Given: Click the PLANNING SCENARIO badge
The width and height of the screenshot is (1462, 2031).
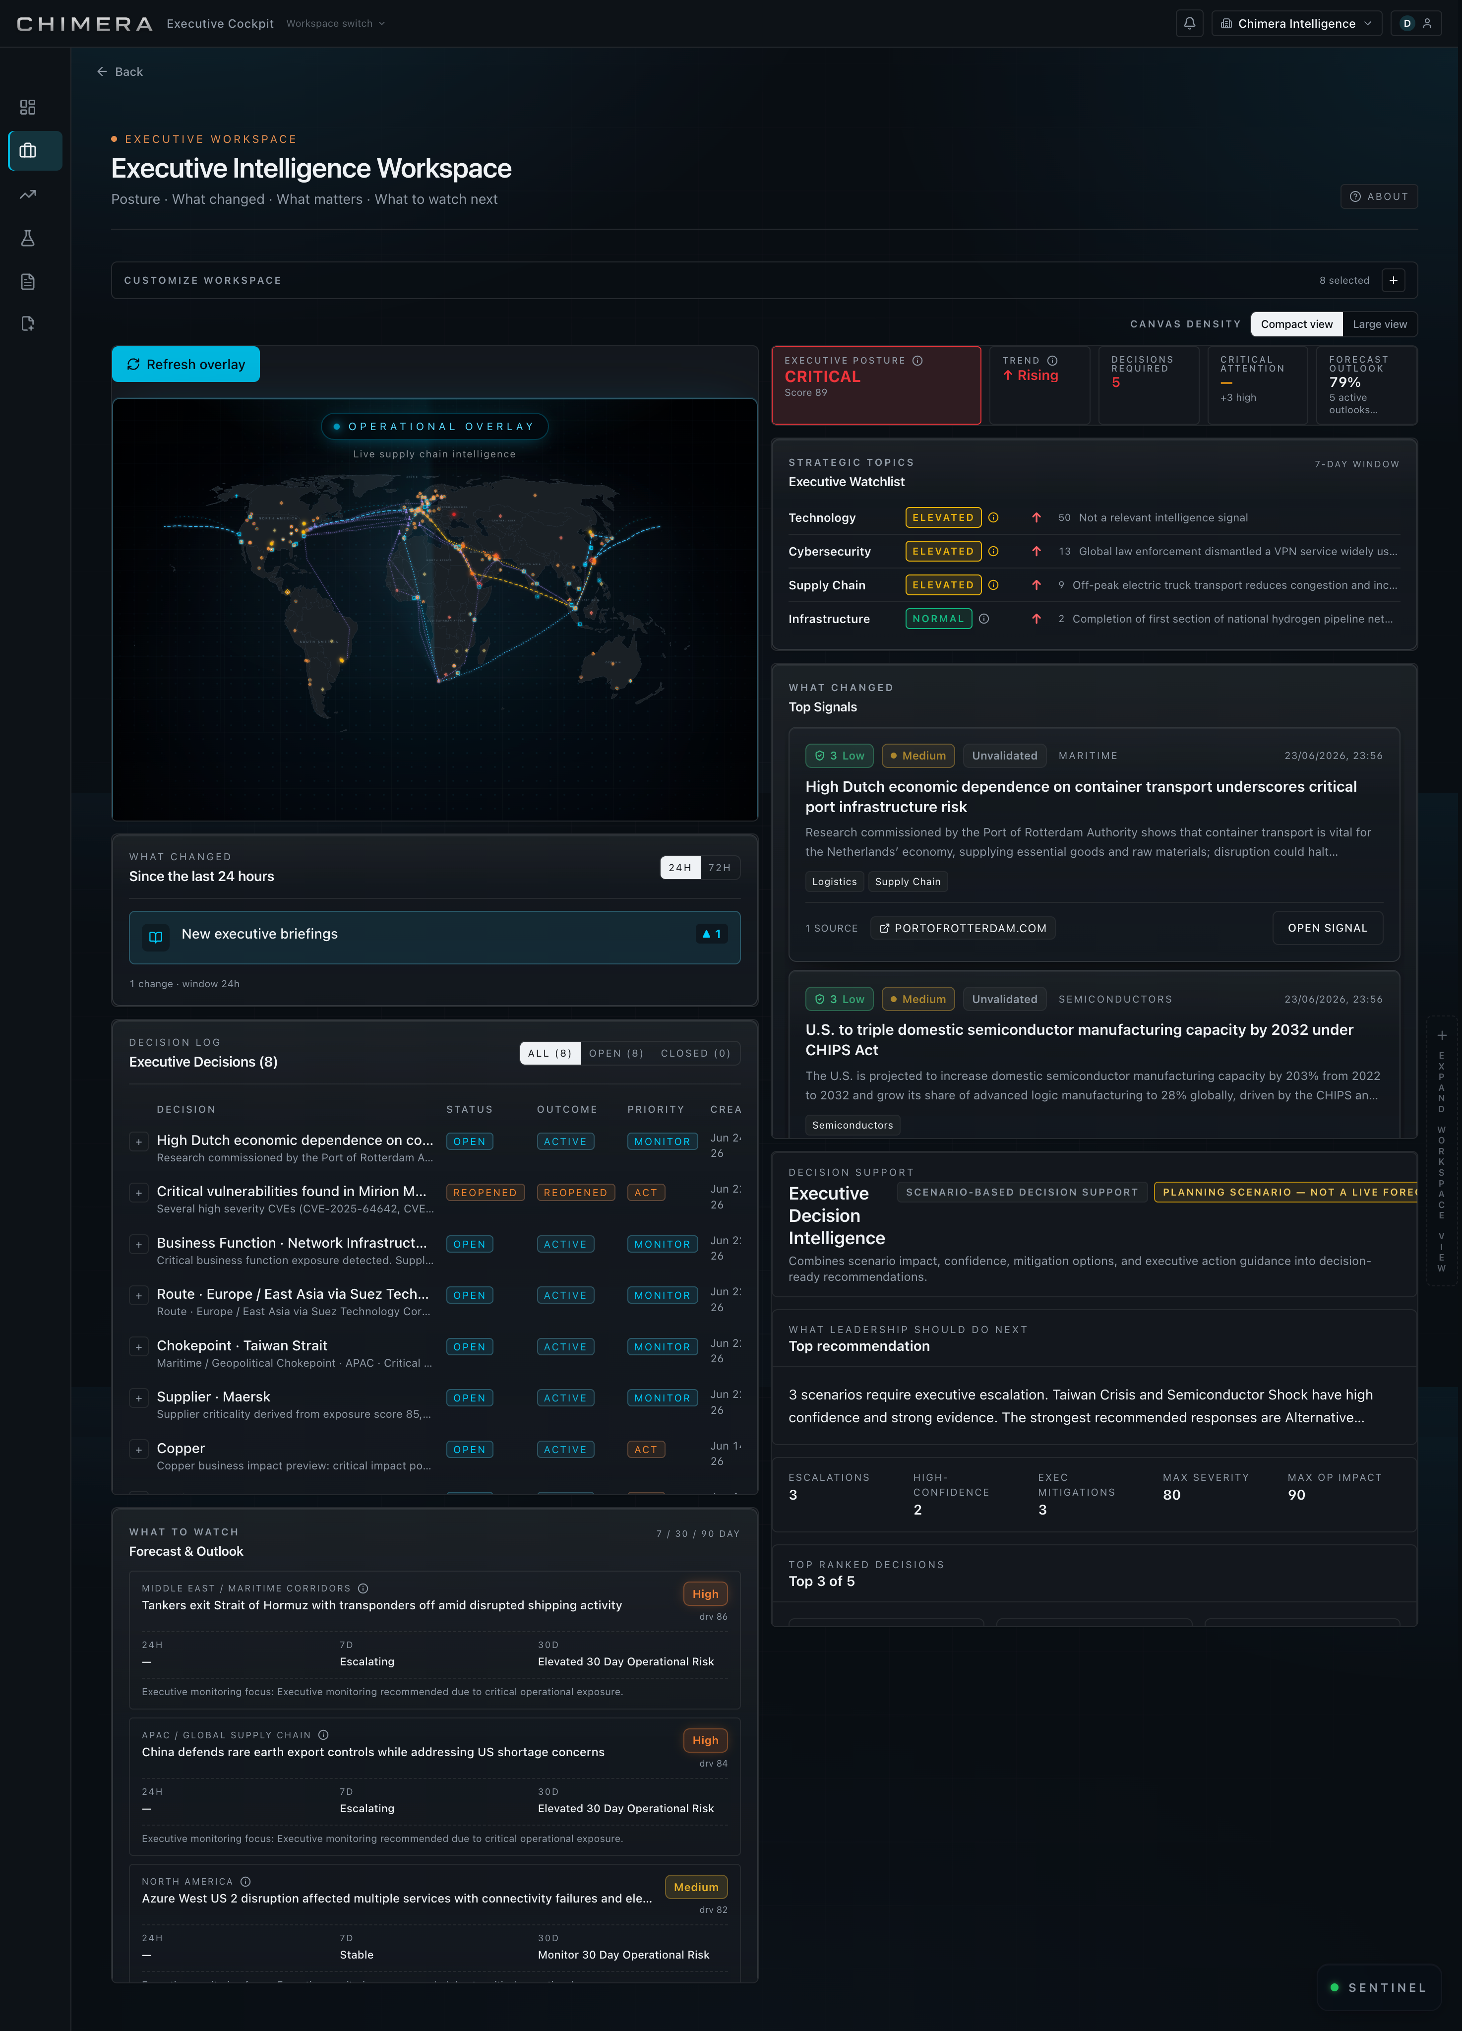Looking at the screenshot, I should pos(1285,1192).
